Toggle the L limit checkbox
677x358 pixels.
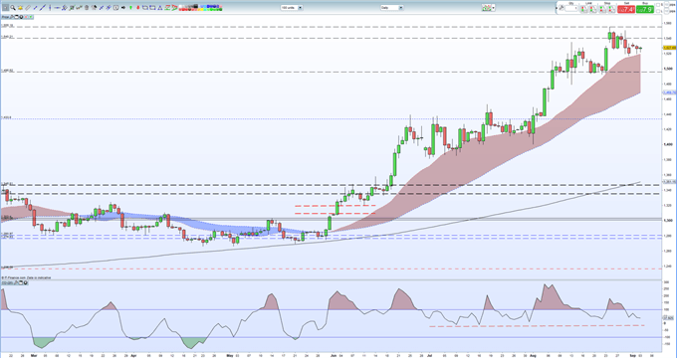(x=658, y=11)
